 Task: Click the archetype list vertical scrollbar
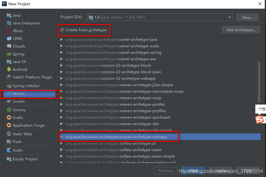pyautogui.click(x=259, y=82)
